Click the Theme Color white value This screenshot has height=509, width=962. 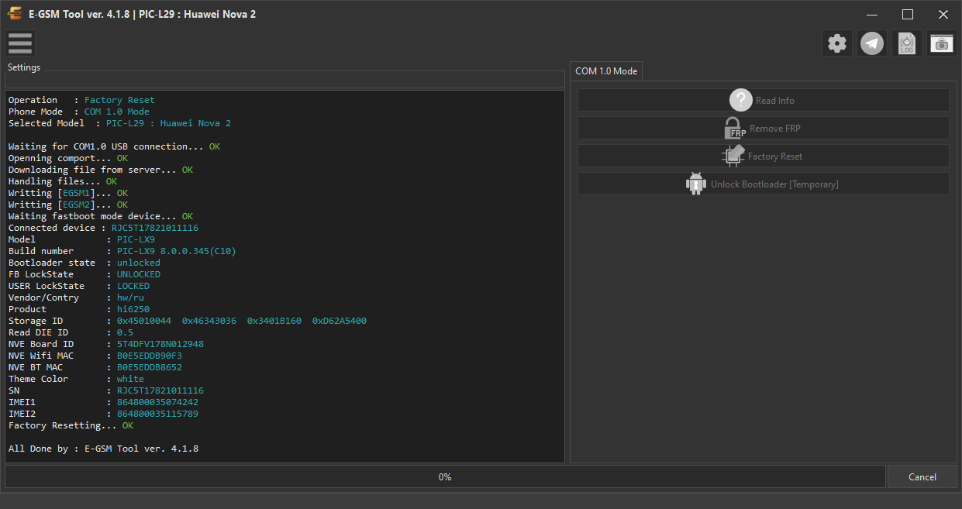pos(130,379)
